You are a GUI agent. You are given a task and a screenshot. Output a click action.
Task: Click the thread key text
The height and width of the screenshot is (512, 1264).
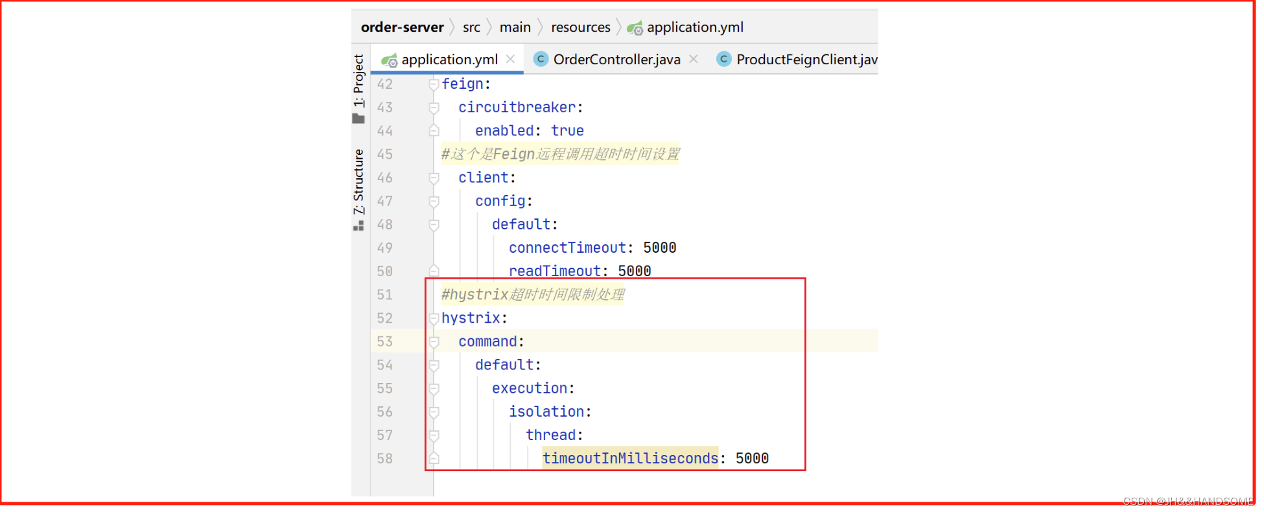[x=550, y=435]
